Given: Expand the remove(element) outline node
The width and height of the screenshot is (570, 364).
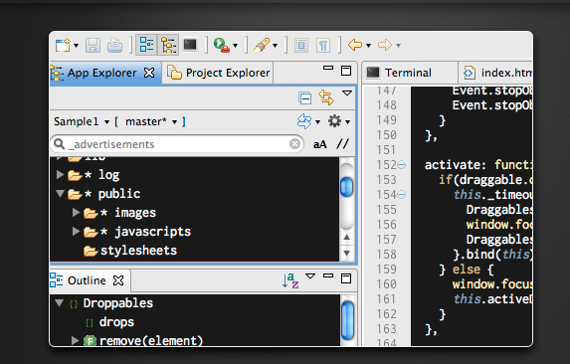Looking at the screenshot, I should pyautogui.click(x=76, y=341).
